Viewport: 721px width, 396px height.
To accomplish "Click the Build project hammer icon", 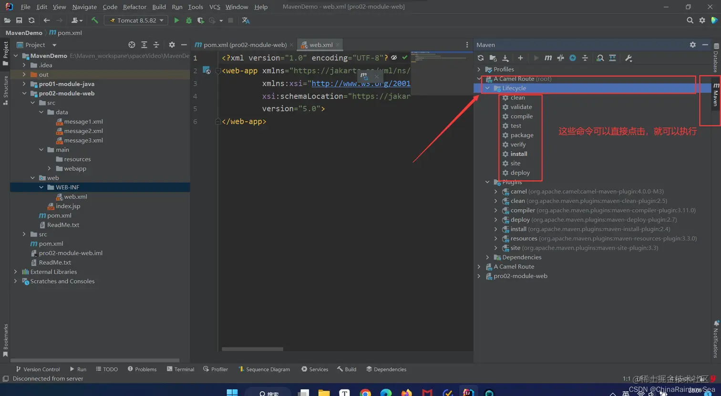I will [x=94, y=21].
